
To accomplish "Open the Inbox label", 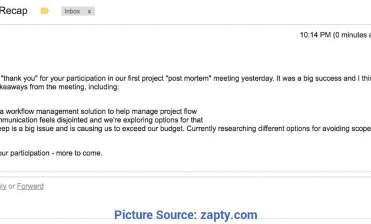I will click(72, 11).
